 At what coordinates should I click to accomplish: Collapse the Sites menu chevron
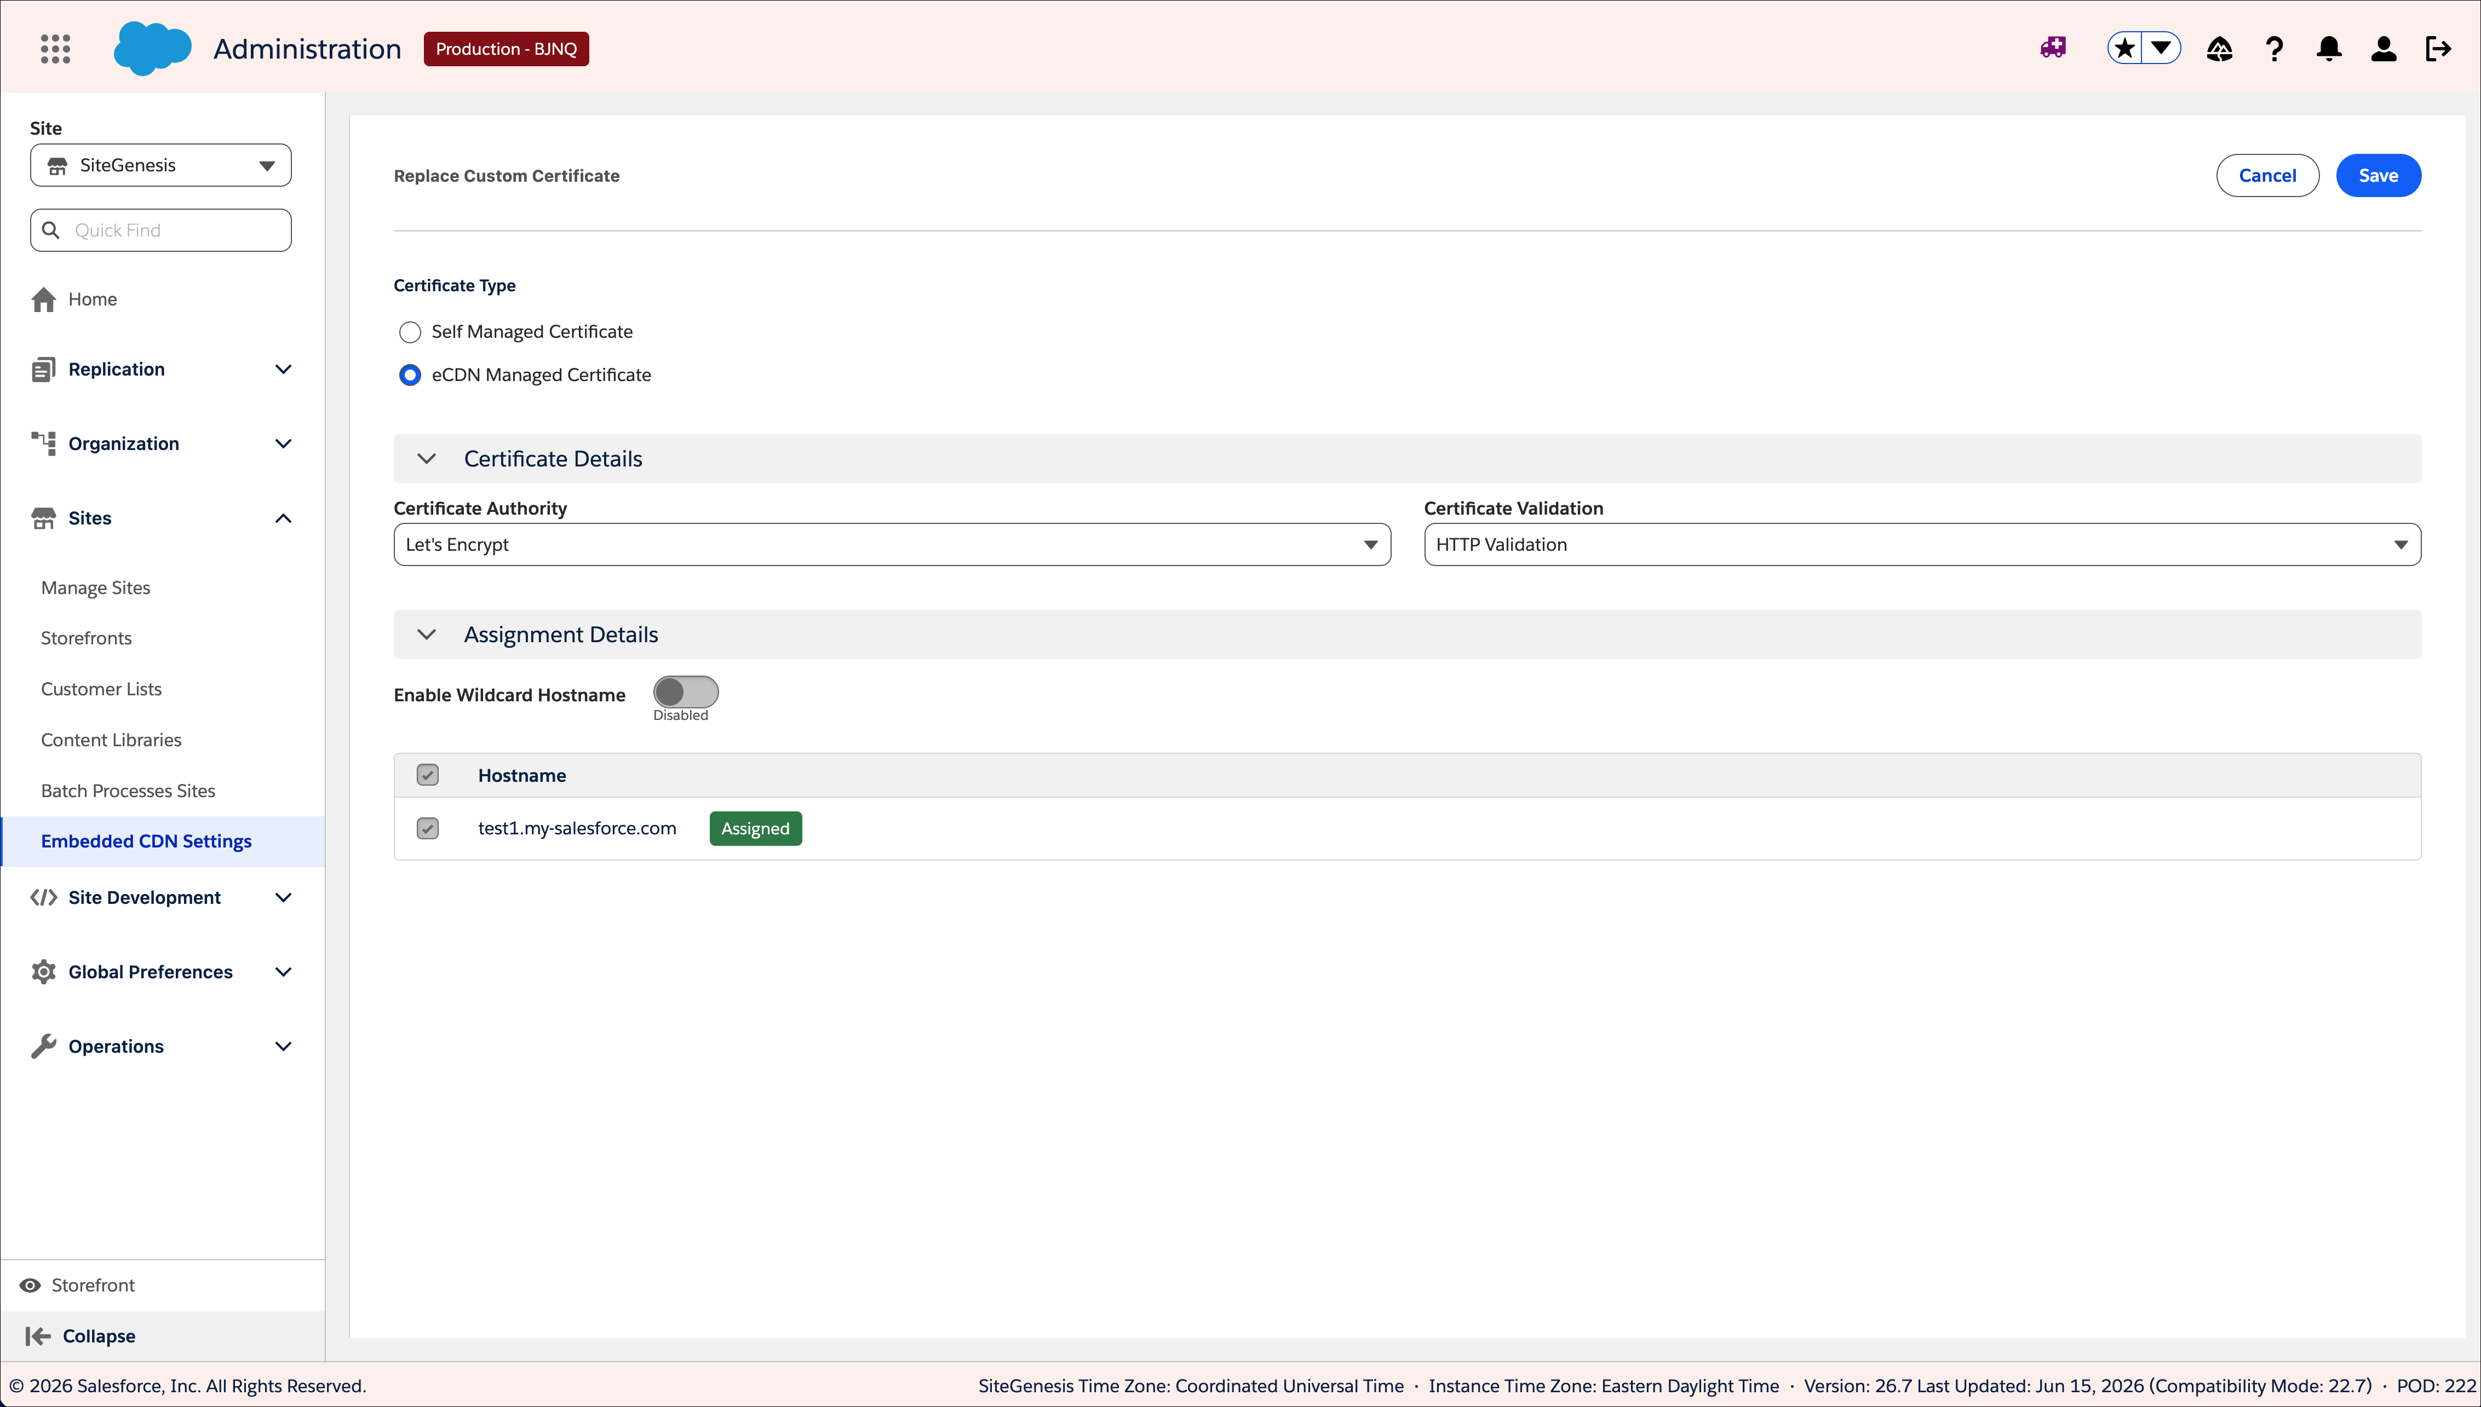(283, 518)
